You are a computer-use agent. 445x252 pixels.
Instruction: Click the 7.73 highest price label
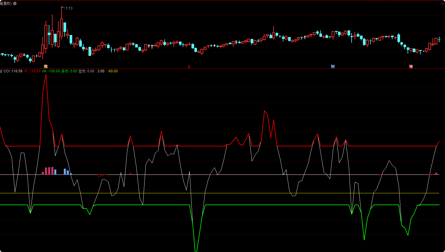point(69,8)
